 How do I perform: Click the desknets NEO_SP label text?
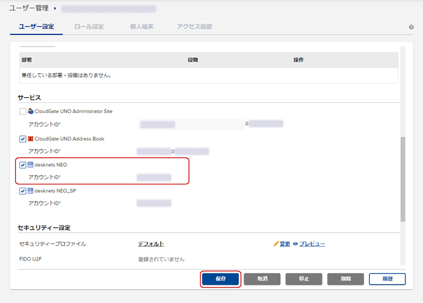coord(56,191)
